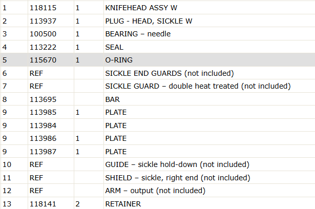This screenshot has width=315, height=209.
Task: Click item number 10 cell
Action: pos(14,164)
